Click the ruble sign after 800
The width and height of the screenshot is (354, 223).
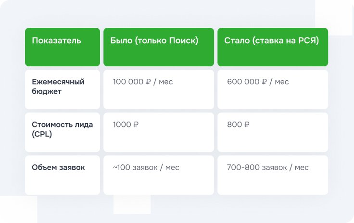pyautogui.click(x=247, y=124)
